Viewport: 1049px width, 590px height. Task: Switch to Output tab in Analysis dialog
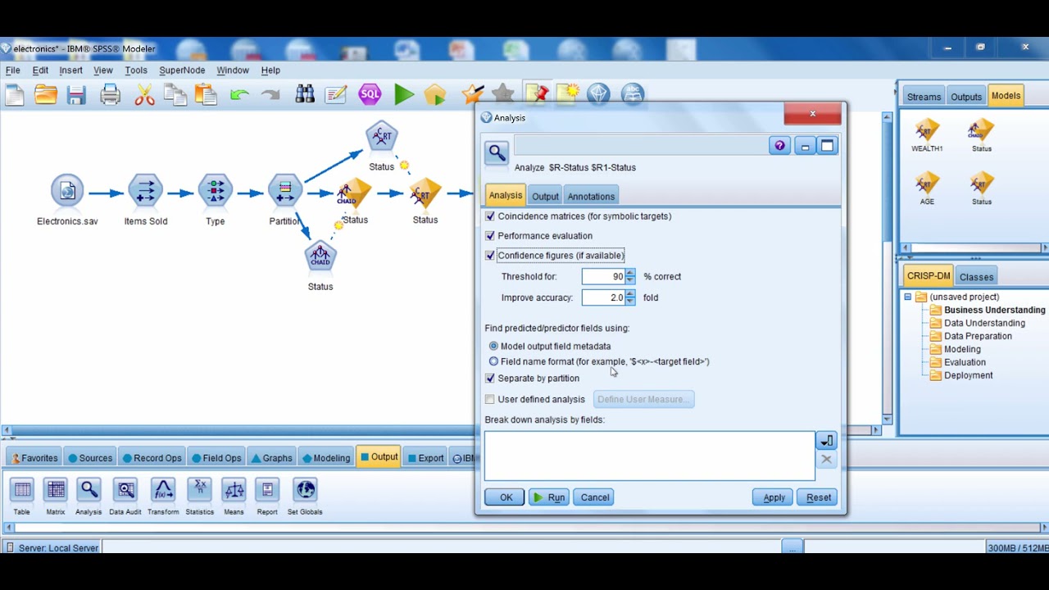(x=545, y=197)
